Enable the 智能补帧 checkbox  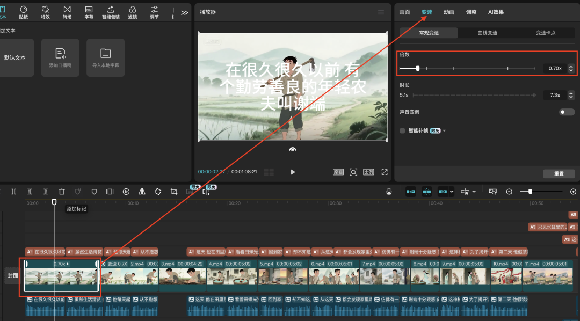(x=402, y=130)
